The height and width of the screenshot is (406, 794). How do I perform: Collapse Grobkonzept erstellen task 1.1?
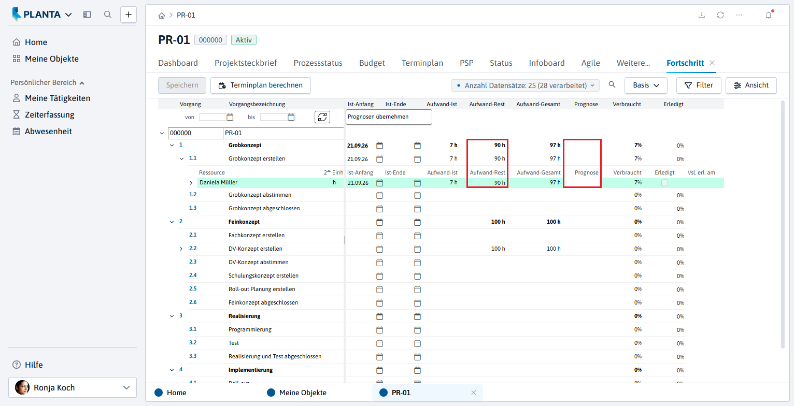coord(181,158)
